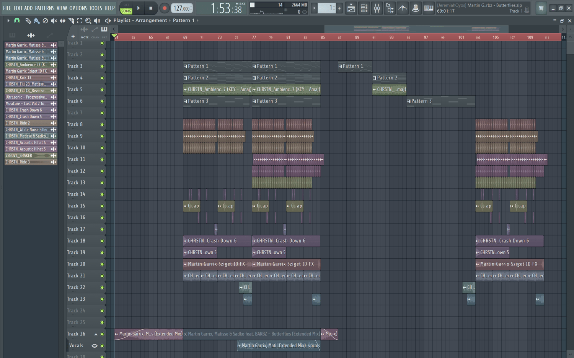
Task: Open the plugin picker hat icon
Action: click(x=416, y=8)
